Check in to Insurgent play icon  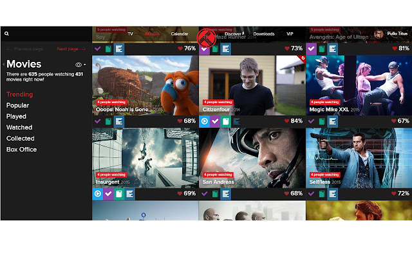[97, 194]
